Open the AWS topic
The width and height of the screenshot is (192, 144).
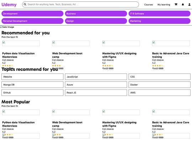(159, 93)
